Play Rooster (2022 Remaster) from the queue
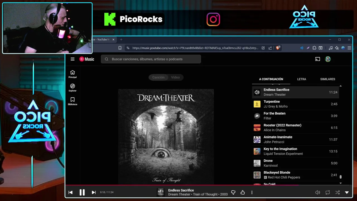 296,128
